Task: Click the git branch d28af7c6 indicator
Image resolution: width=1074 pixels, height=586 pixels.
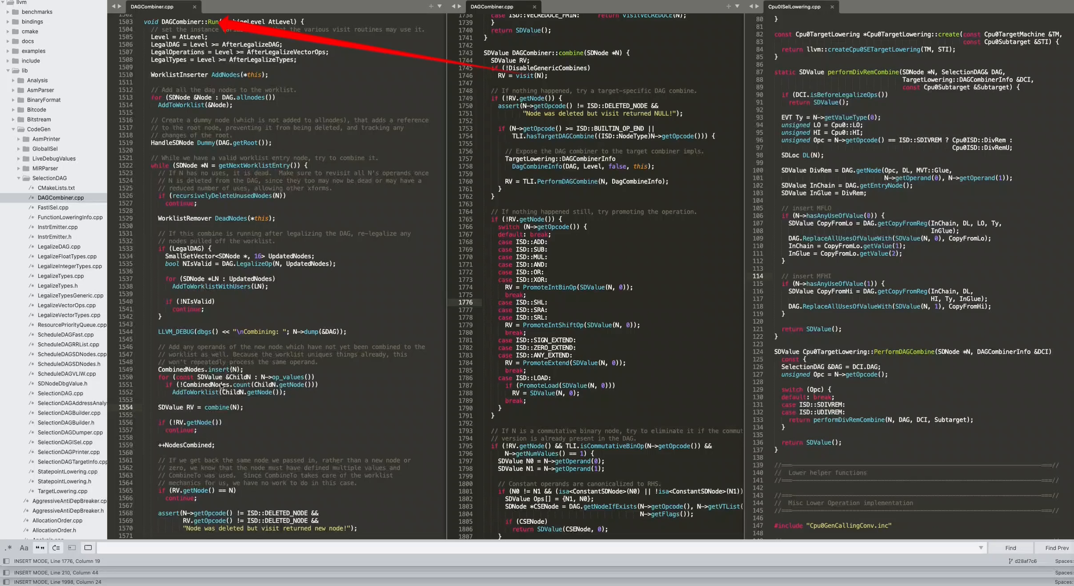Action: pyautogui.click(x=1023, y=561)
